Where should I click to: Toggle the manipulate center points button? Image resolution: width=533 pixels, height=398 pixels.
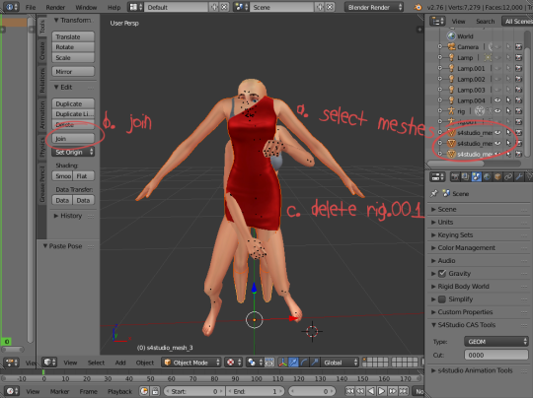268,363
